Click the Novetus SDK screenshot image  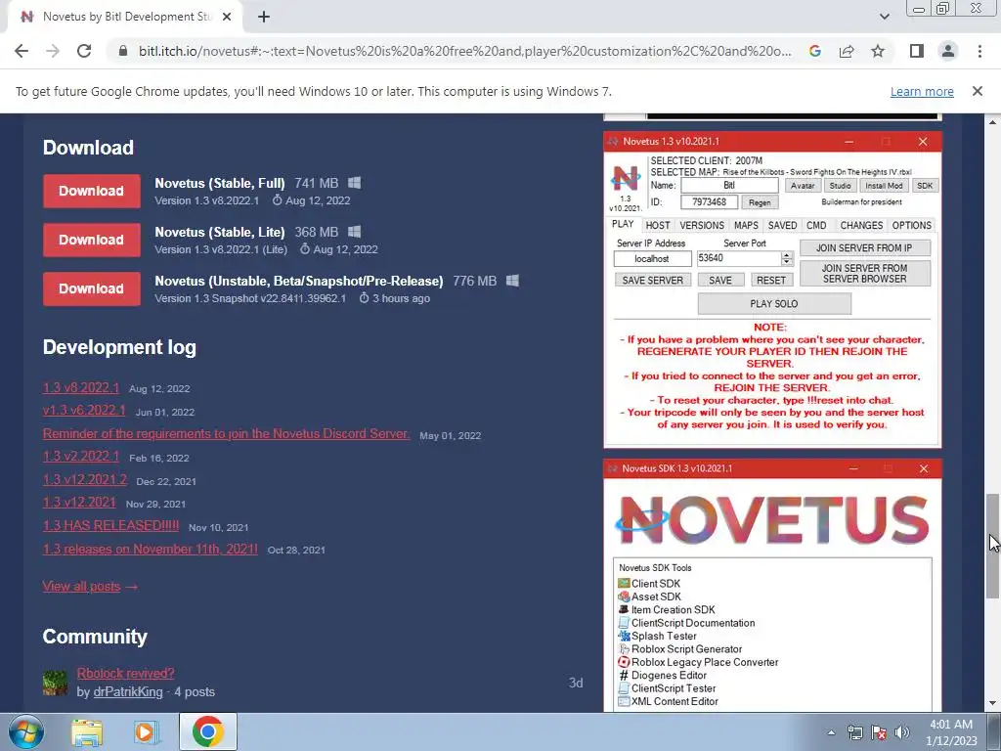coord(772,586)
